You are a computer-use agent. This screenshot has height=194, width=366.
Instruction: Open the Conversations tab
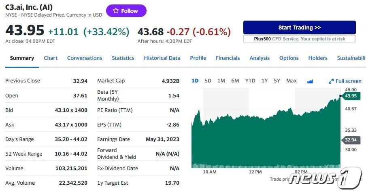[x=85, y=58]
